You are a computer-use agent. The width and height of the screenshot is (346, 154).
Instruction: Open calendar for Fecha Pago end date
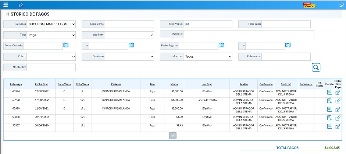(288, 45)
